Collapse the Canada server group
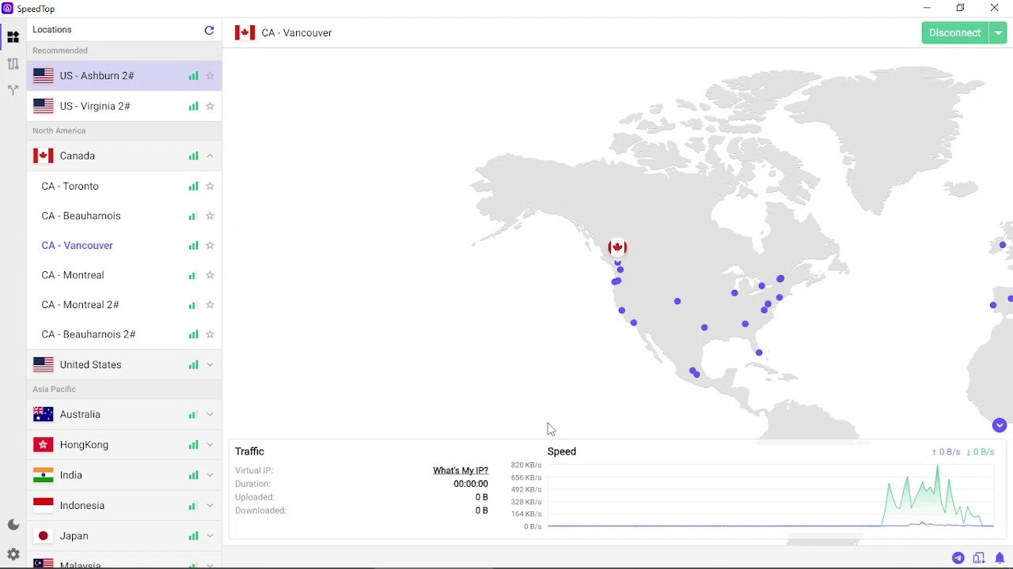The image size is (1013, 569). pos(210,156)
